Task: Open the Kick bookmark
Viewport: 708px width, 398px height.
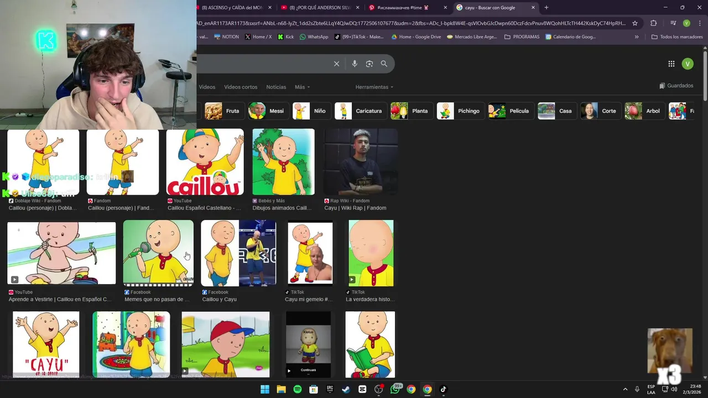Action: (x=286, y=37)
